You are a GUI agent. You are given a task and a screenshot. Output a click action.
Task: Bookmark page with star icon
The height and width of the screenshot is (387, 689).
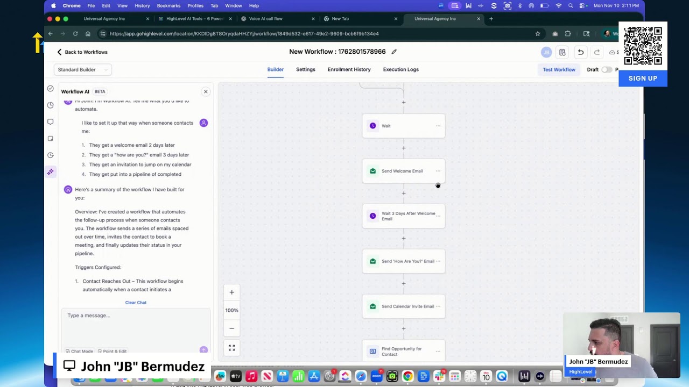[x=538, y=33]
